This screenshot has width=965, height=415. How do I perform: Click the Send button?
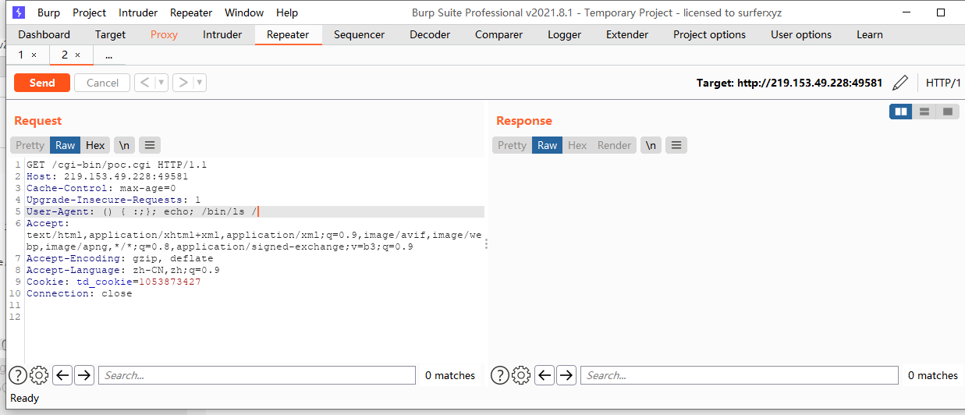pos(42,83)
